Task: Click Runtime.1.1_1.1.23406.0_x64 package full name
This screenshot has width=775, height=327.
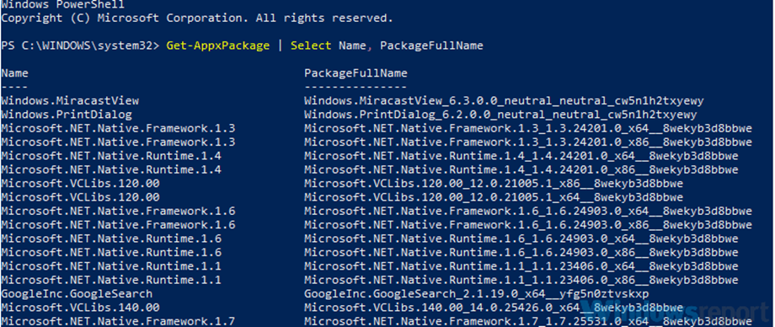Action: click(521, 266)
